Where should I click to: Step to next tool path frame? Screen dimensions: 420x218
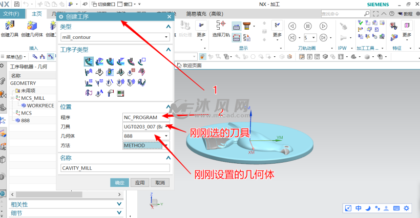pos(323,37)
